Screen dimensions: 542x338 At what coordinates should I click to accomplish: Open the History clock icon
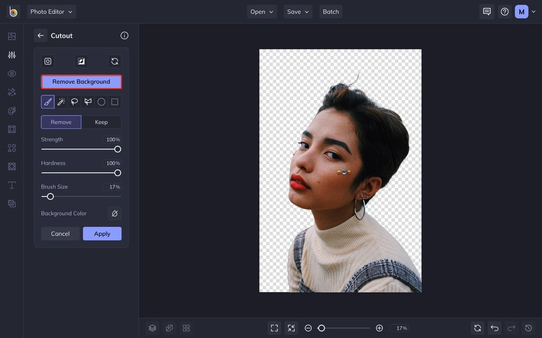529,328
